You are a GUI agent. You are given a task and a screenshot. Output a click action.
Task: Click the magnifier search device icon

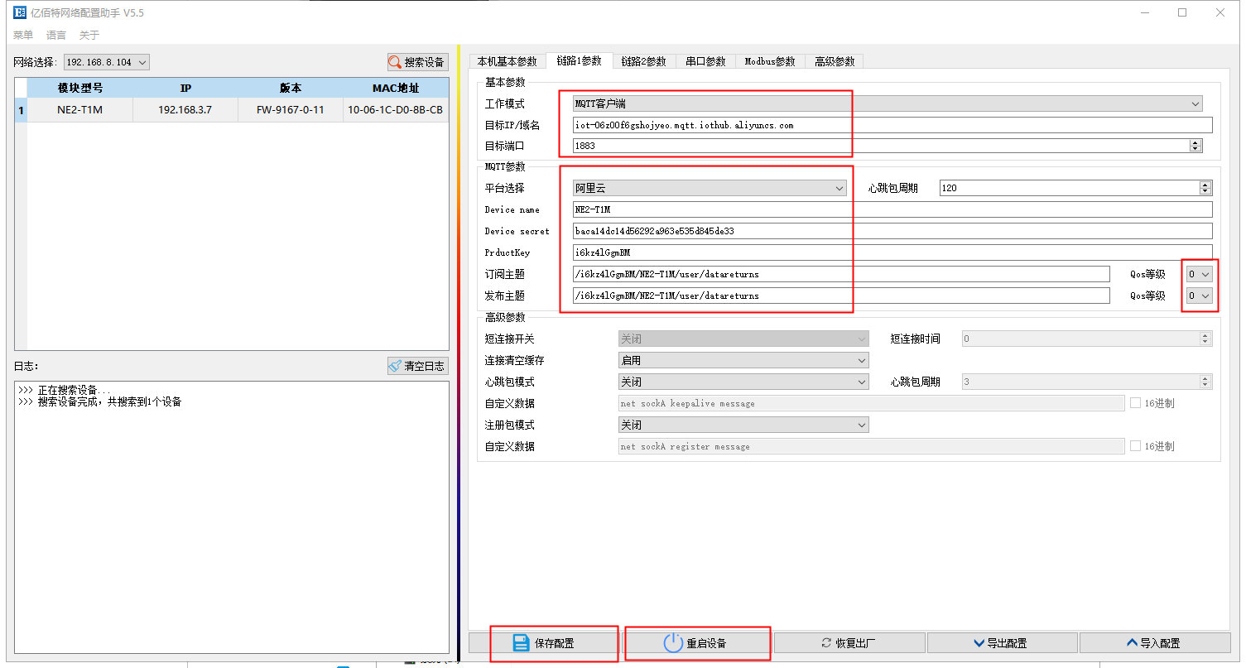click(x=396, y=62)
